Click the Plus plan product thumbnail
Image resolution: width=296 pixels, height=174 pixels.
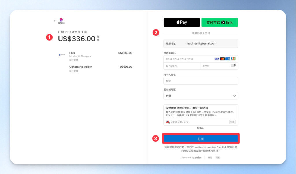pyautogui.click(x=62, y=55)
